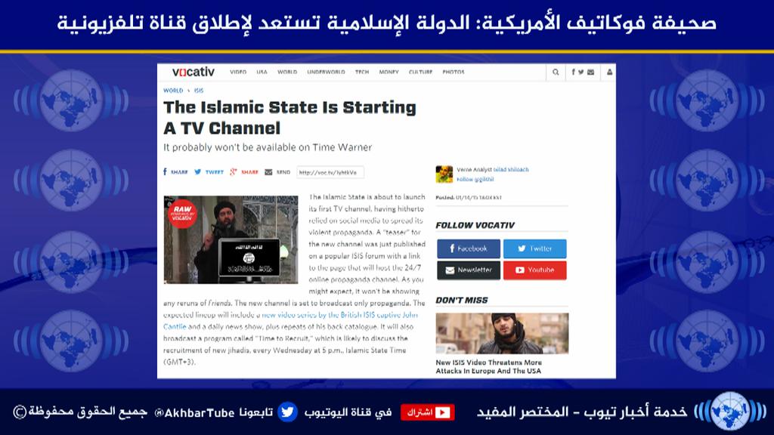Click the Arabic headline at top
The height and width of the screenshot is (435, 774).
click(x=386, y=23)
